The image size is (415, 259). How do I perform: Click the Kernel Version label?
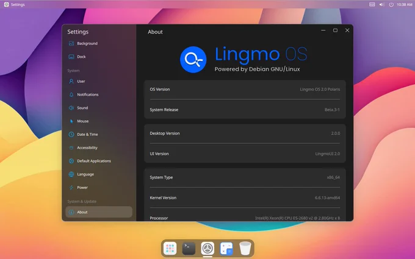click(163, 197)
